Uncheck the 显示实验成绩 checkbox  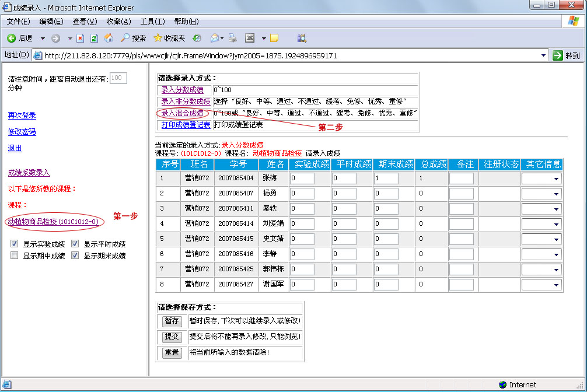[14, 243]
